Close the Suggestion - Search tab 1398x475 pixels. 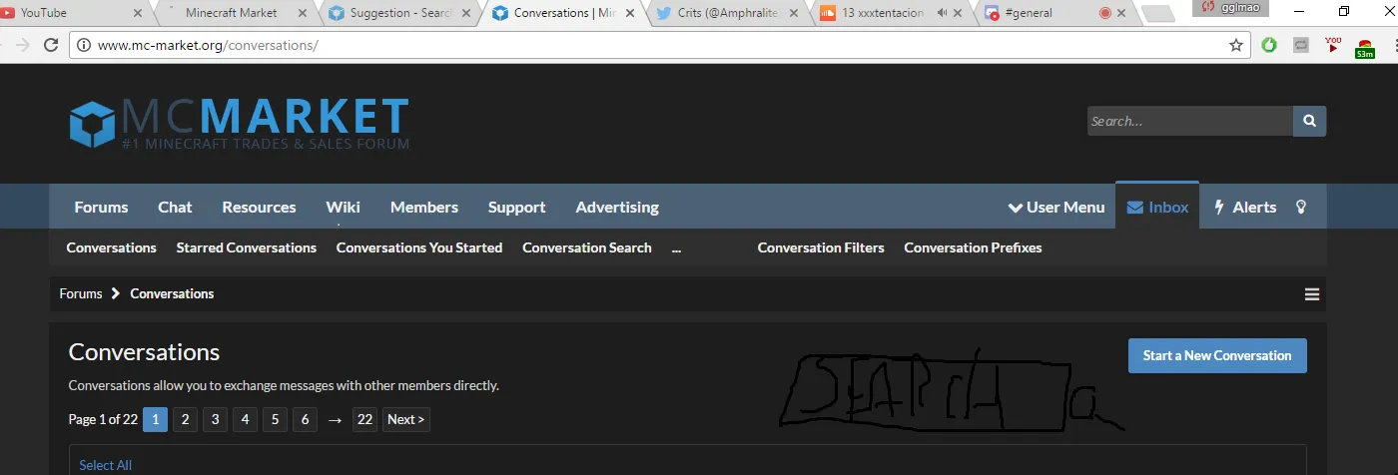468,14
